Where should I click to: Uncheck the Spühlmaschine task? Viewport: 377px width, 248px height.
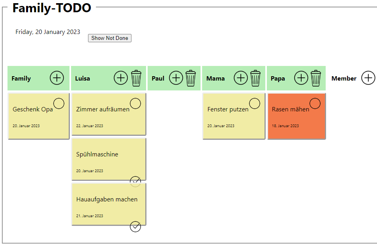coord(135,181)
